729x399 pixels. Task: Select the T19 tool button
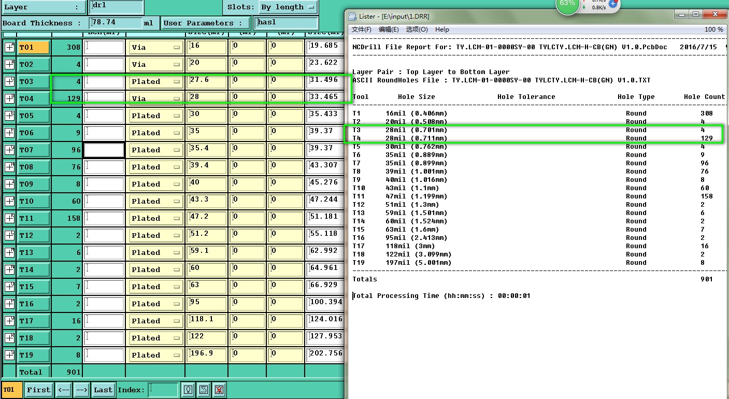click(x=34, y=355)
